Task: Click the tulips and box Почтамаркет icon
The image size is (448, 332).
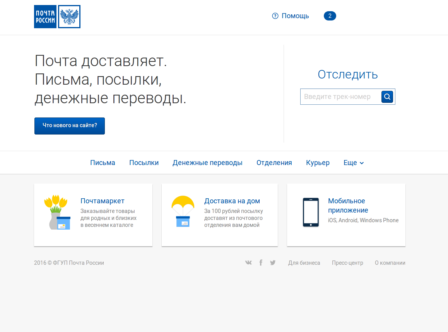Action: click(57, 213)
